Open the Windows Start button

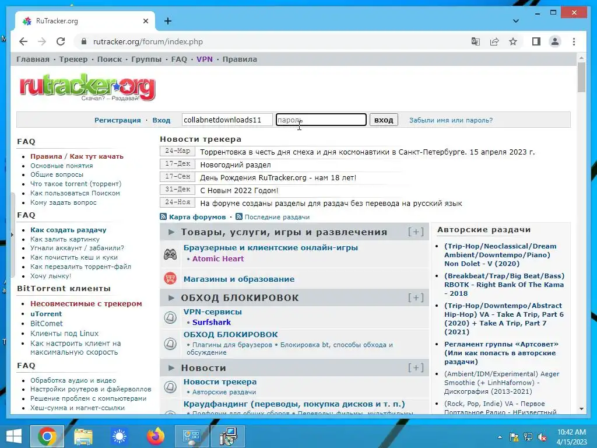[14, 436]
